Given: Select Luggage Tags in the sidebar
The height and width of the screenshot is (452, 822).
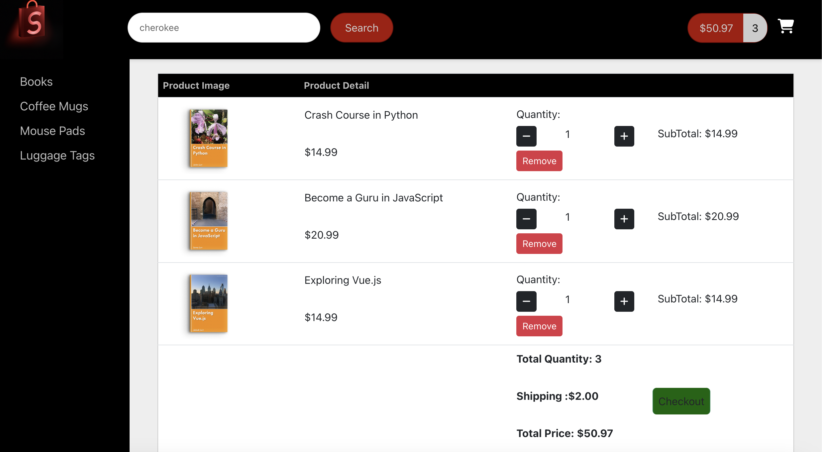Looking at the screenshot, I should click(57, 155).
